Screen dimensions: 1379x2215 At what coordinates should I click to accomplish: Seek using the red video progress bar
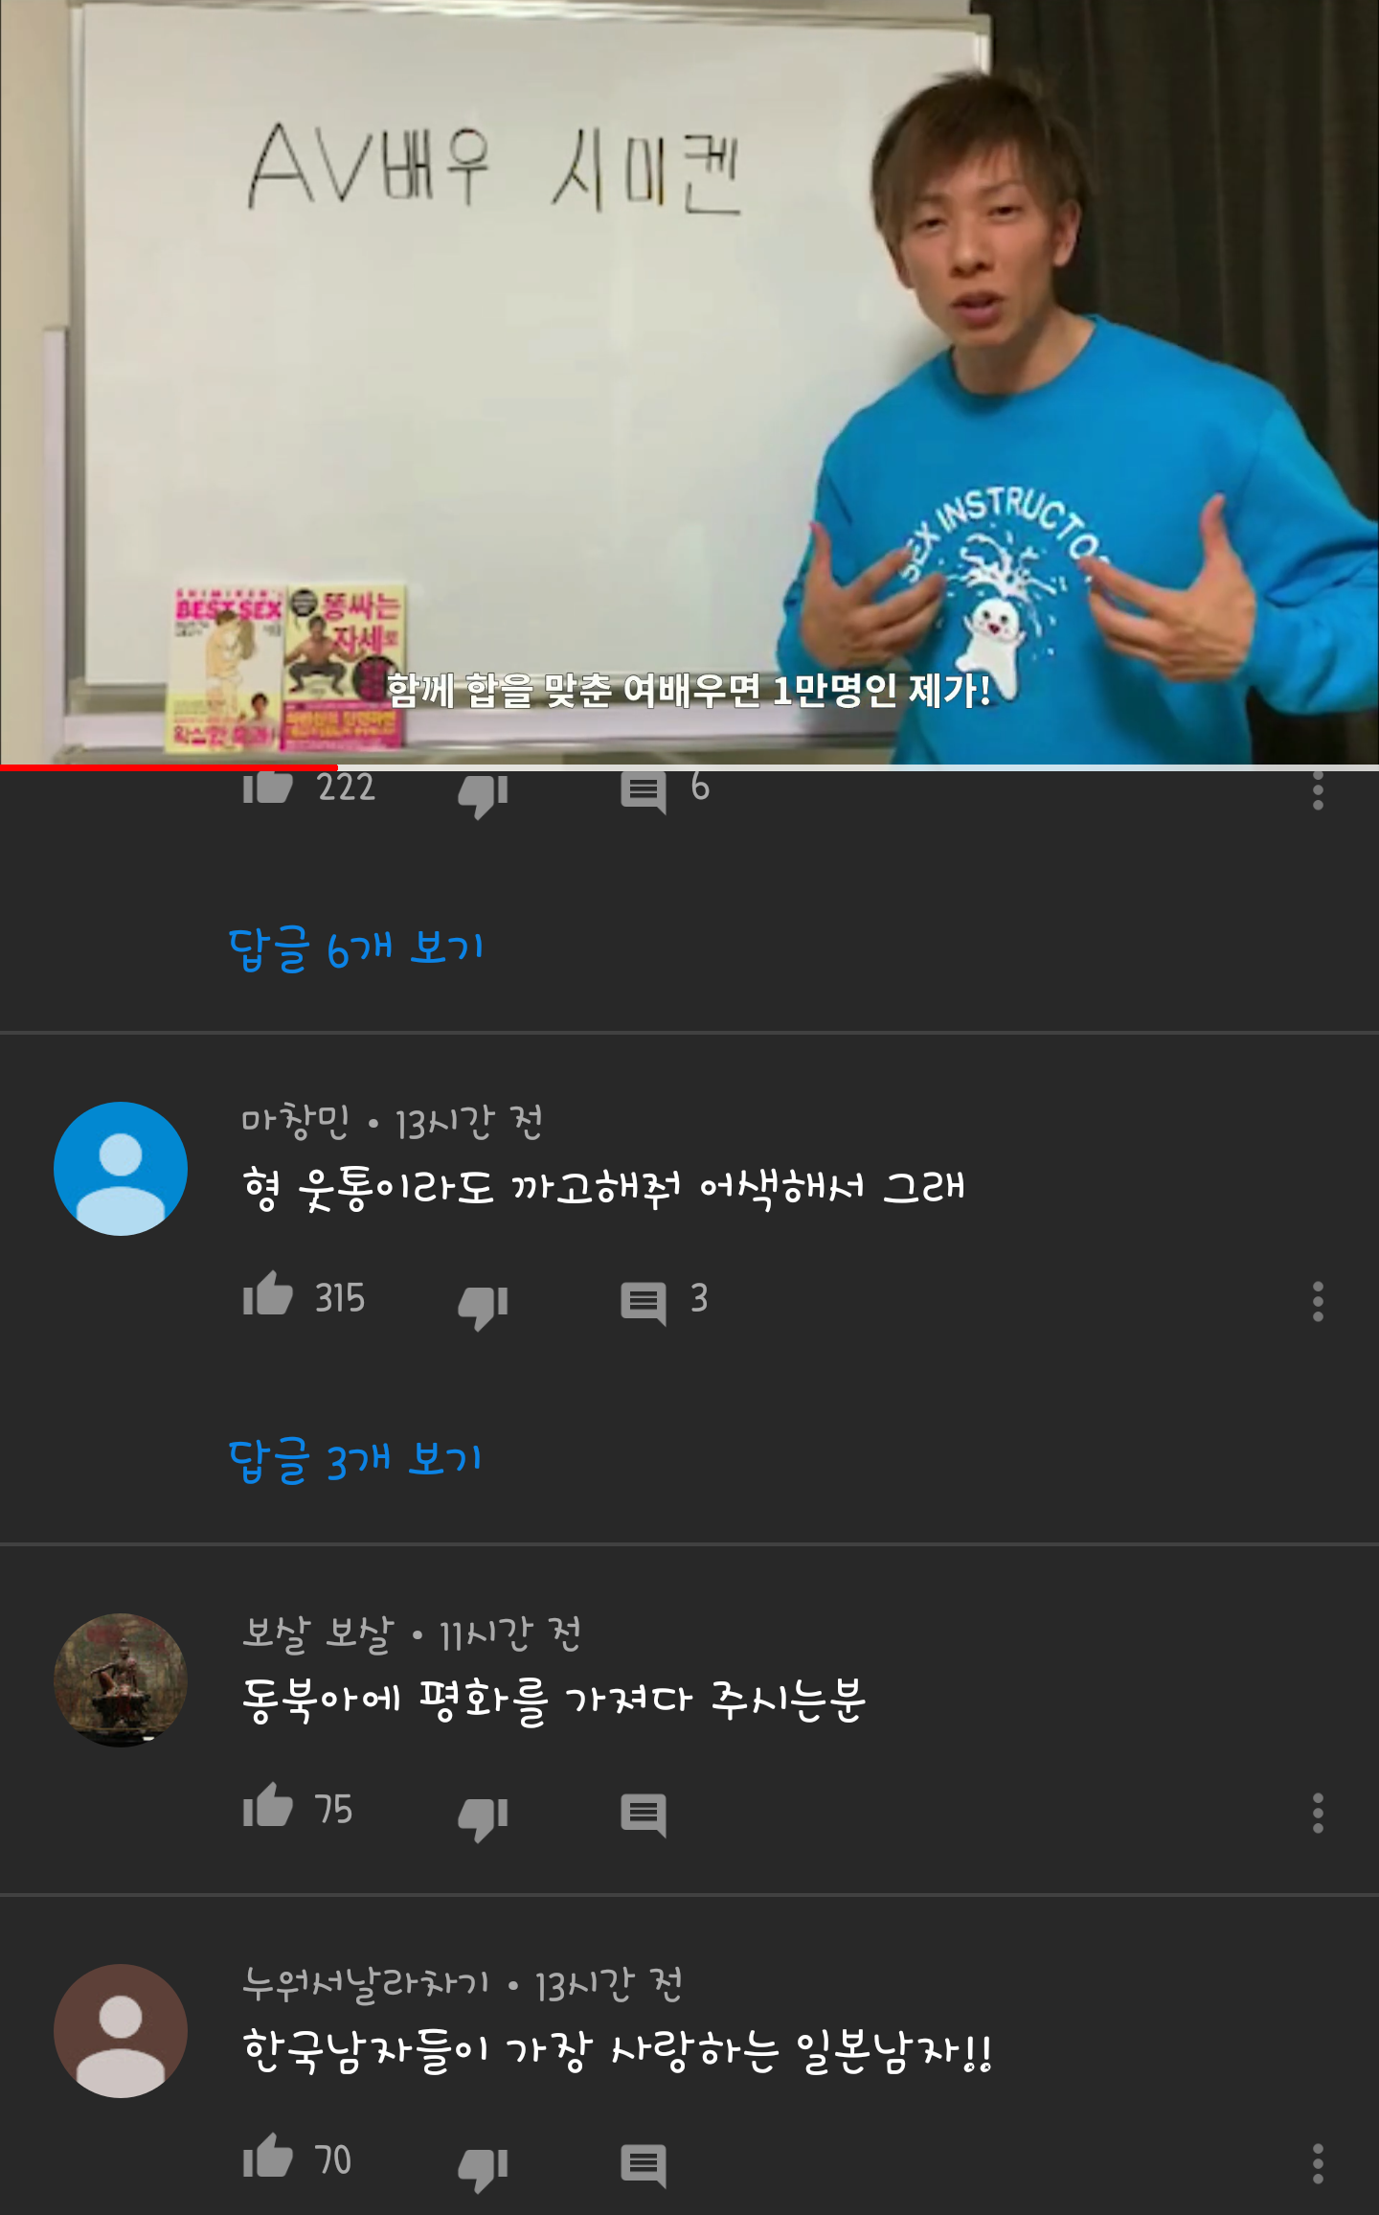pos(689,767)
